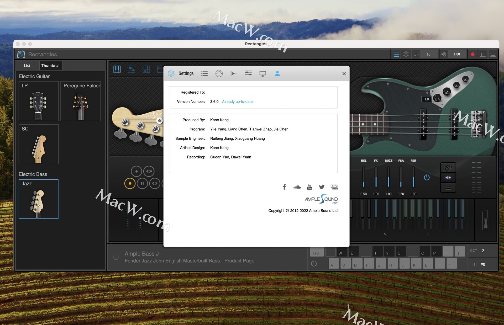The image size is (504, 325).
Task: Open settings gear in the top header
Action: [406, 54]
